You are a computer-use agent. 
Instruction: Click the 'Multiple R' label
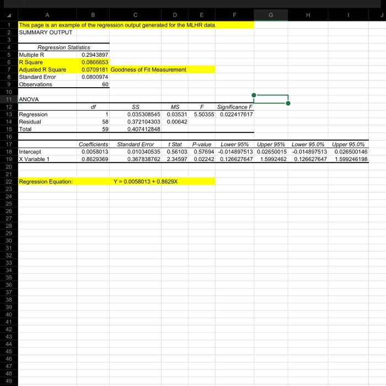pos(31,55)
